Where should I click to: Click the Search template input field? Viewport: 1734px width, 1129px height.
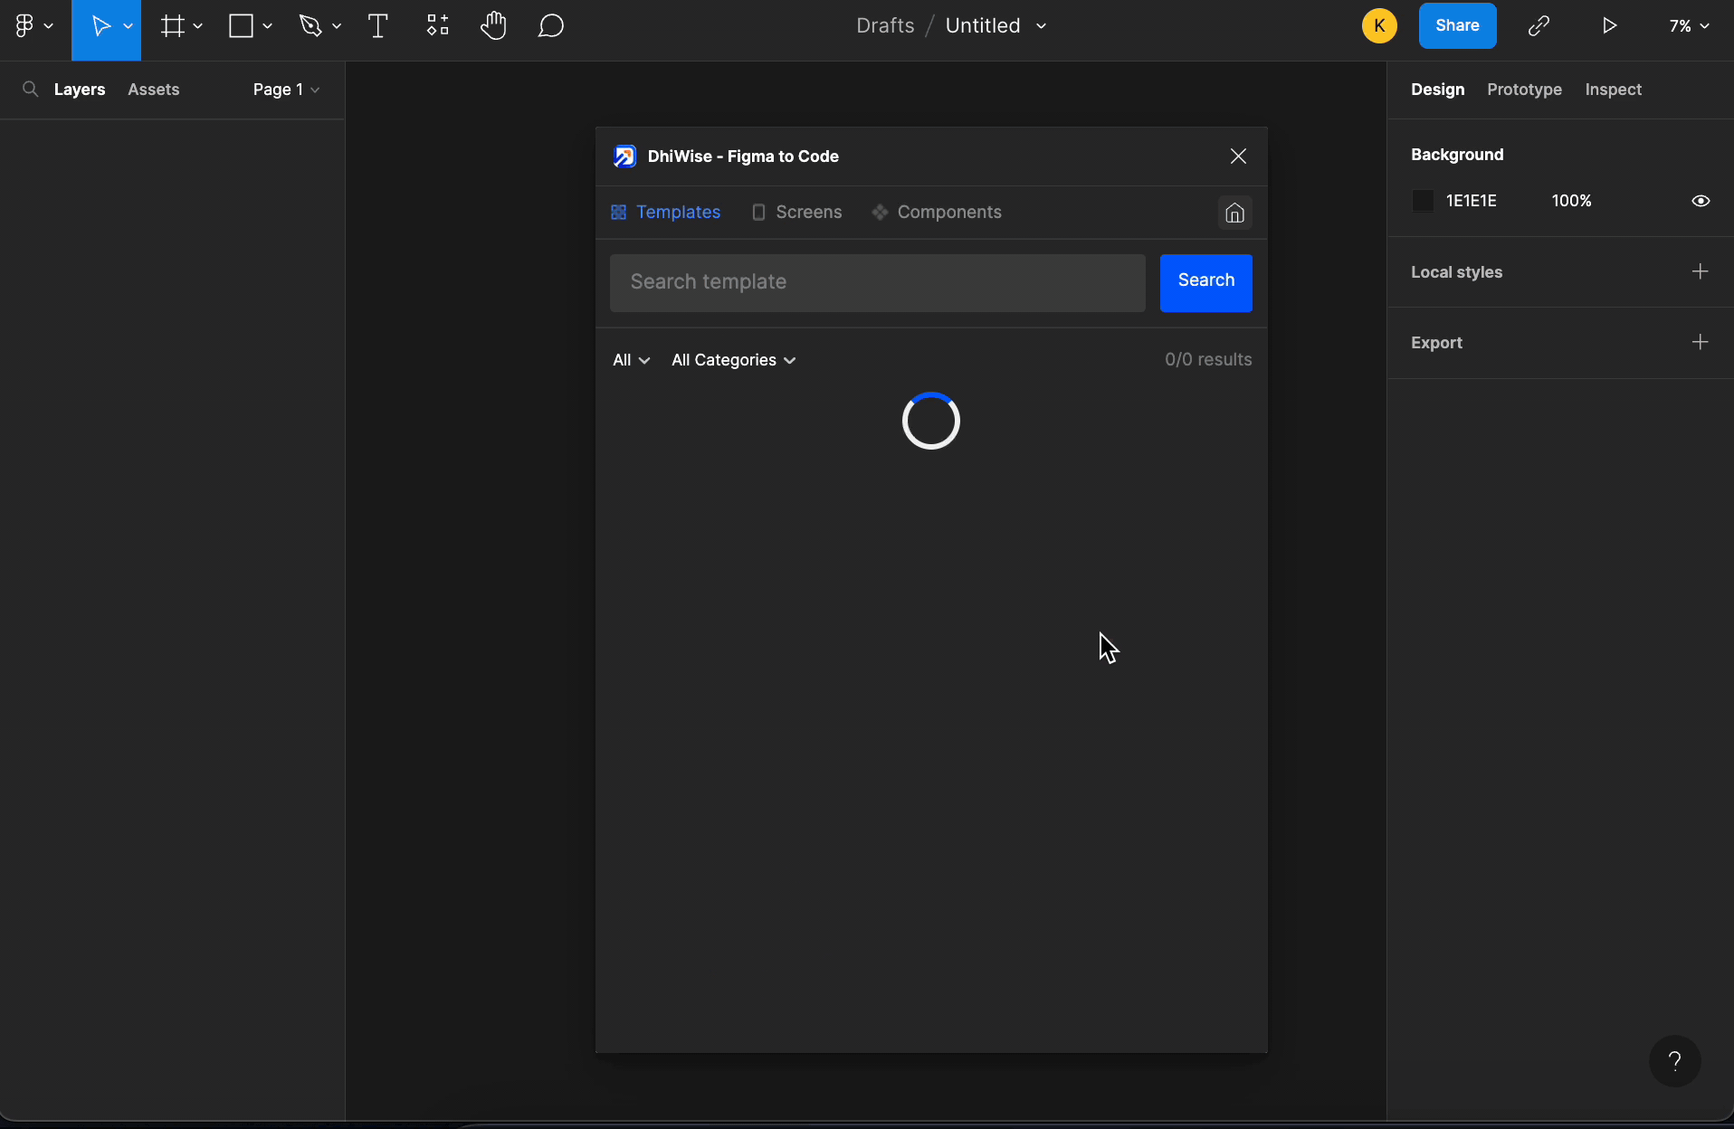[x=877, y=283]
